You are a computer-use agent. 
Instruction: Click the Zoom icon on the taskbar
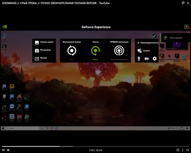(x=57, y=128)
